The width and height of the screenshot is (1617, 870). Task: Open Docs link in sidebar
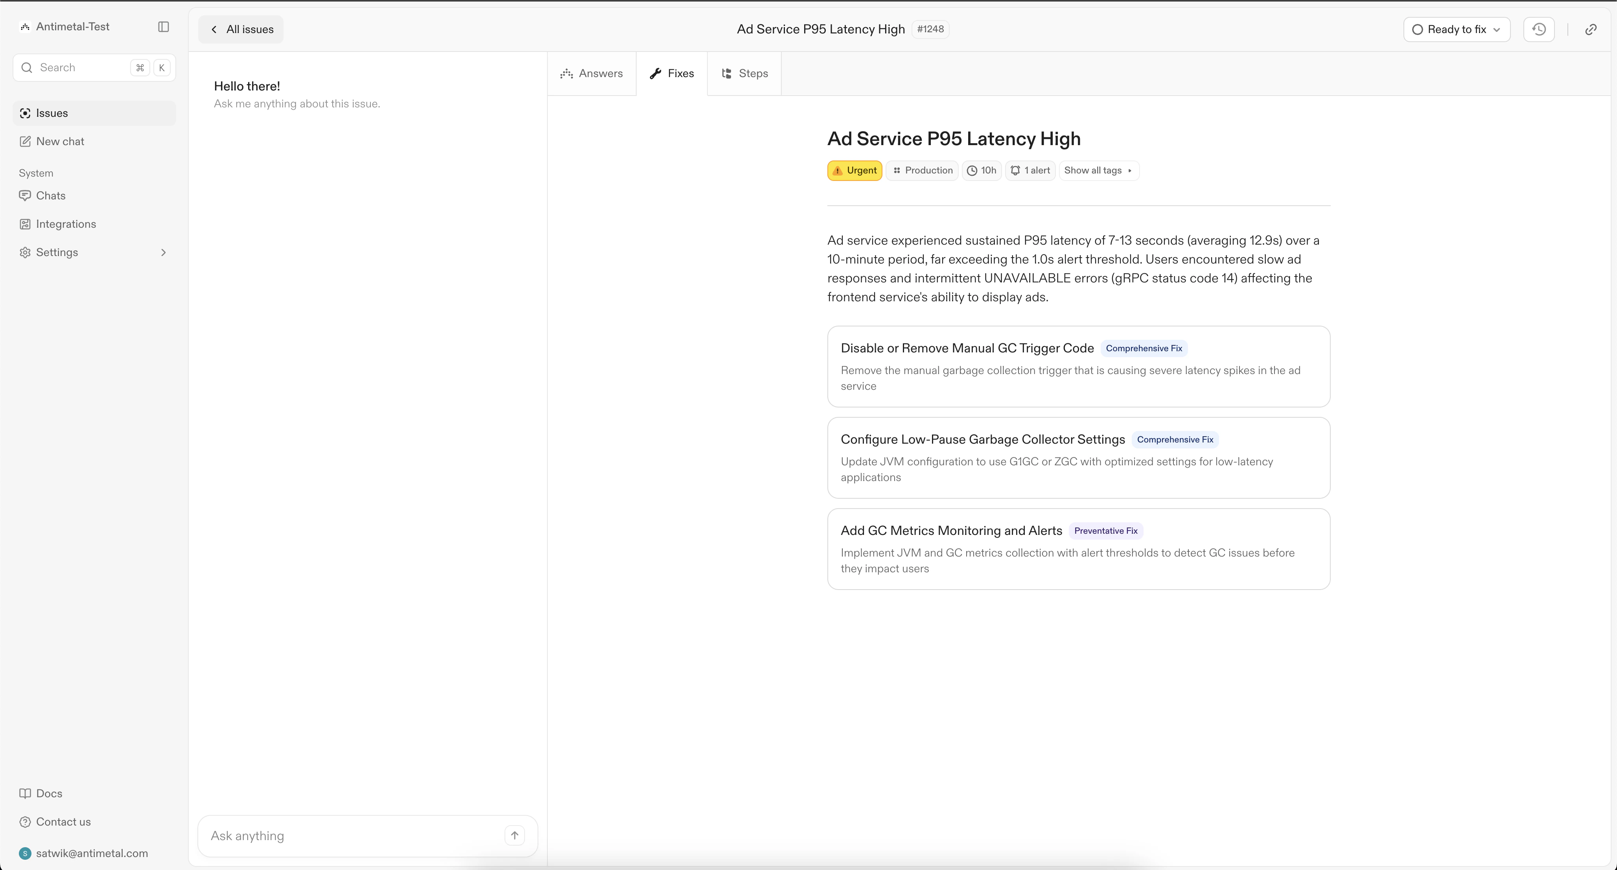pos(49,793)
